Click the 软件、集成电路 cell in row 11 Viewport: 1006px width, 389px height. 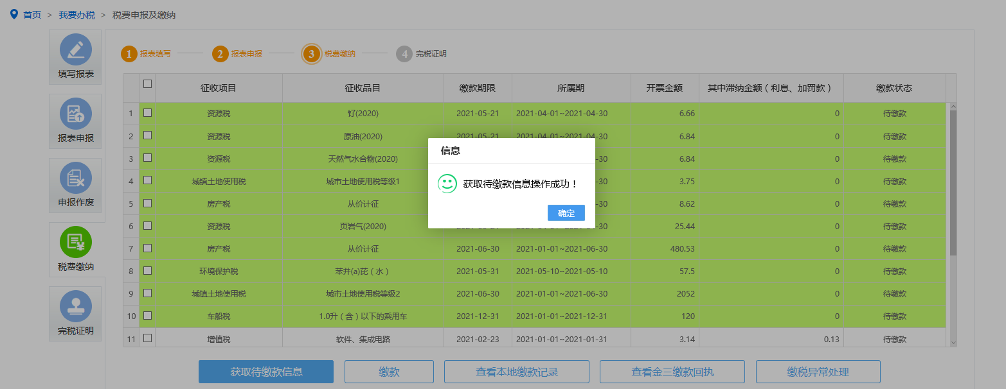coord(363,339)
